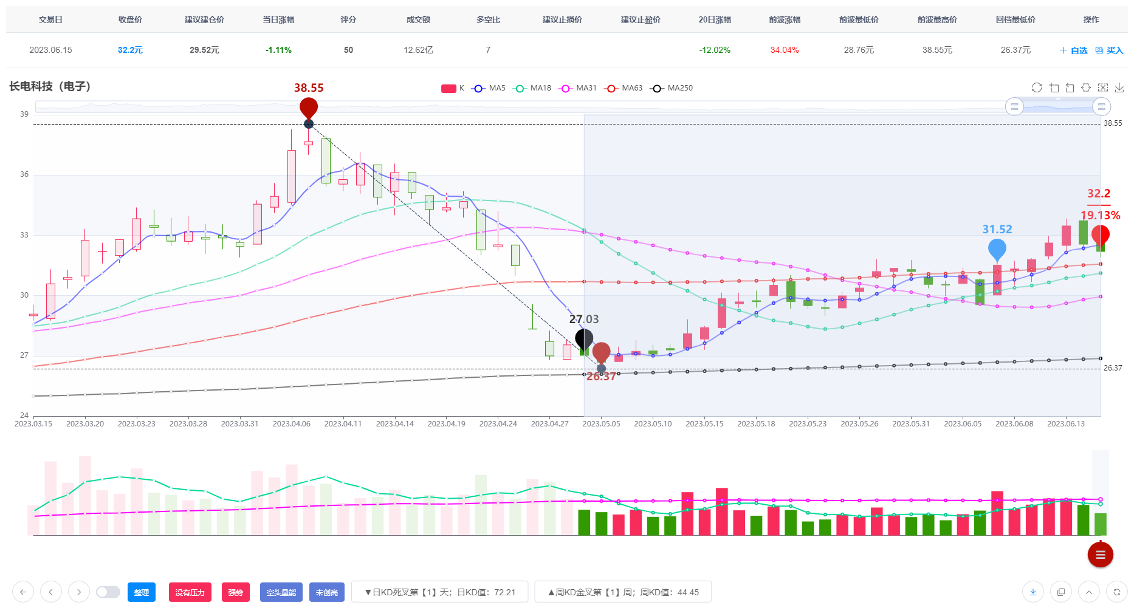
Task: Click the bottom-right download circle icon
Action: tap(1033, 592)
